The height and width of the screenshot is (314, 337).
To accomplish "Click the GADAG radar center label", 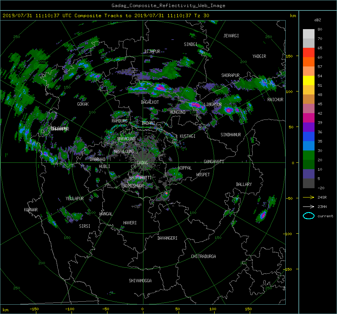I will pos(142,163).
